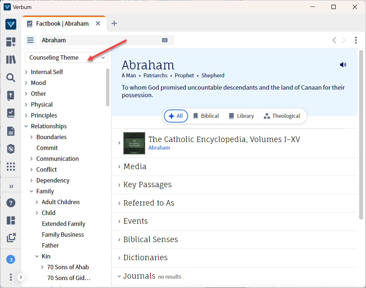
Task: Expand the Mood tree node
Action: [26, 83]
